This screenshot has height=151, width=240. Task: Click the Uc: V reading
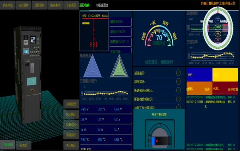pos(118,119)
